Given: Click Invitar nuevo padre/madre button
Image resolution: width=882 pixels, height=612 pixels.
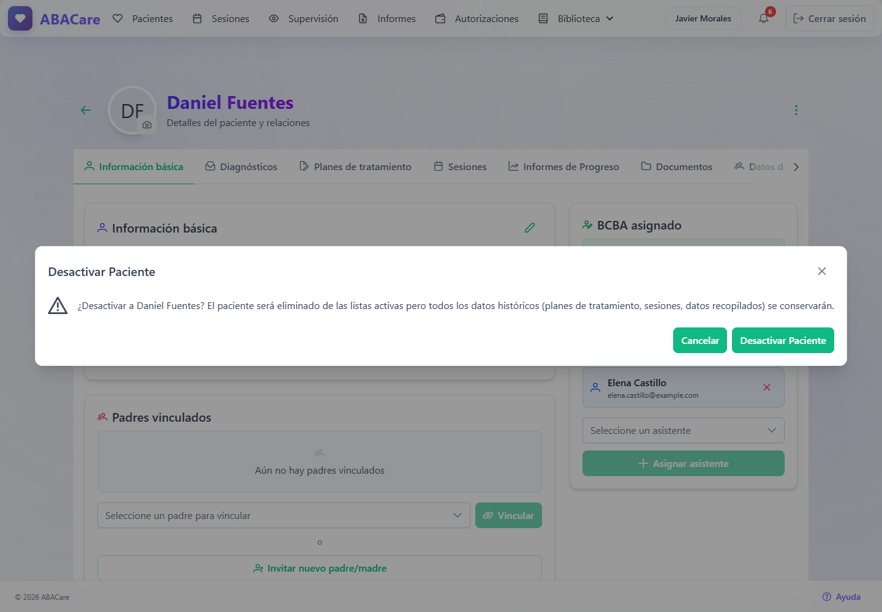Looking at the screenshot, I should coord(320,568).
